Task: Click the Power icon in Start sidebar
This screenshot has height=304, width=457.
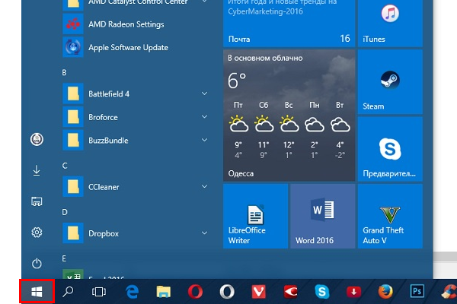Action: point(37,264)
